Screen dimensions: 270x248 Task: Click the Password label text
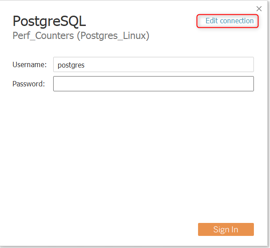tap(29, 84)
